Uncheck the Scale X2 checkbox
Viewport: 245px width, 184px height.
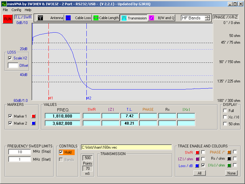pyautogui.click(x=10, y=58)
